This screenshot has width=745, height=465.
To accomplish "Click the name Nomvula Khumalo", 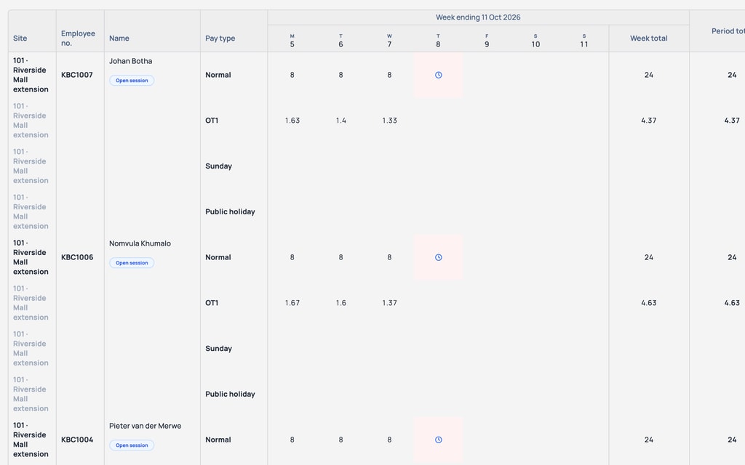I will tap(140, 243).
